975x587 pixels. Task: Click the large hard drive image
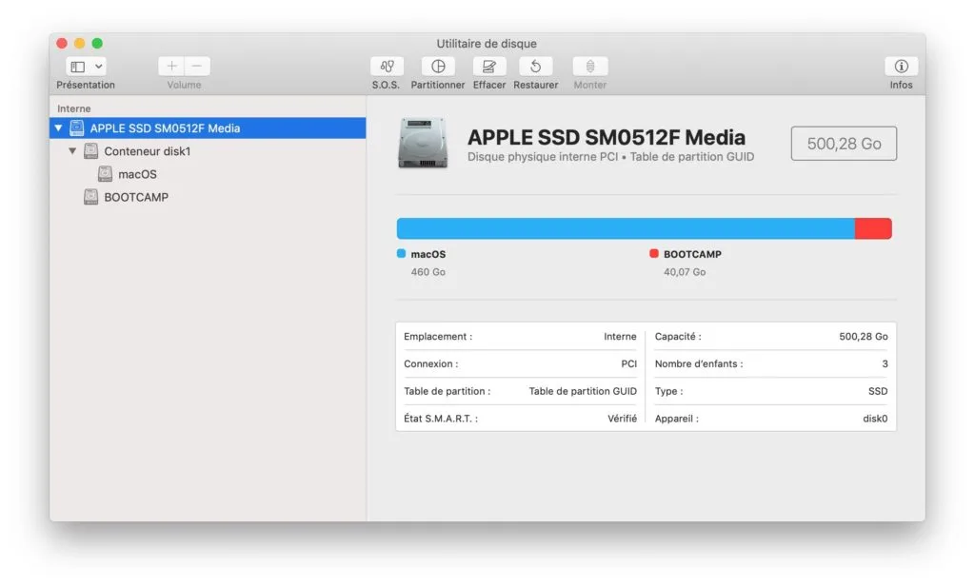pos(423,143)
